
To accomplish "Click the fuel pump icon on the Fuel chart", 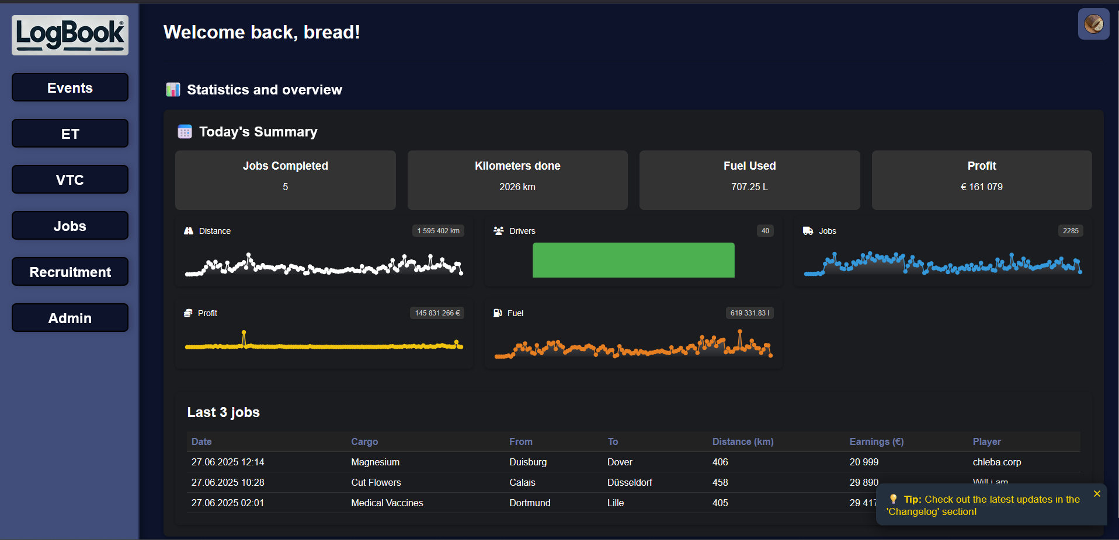I will 498,313.
